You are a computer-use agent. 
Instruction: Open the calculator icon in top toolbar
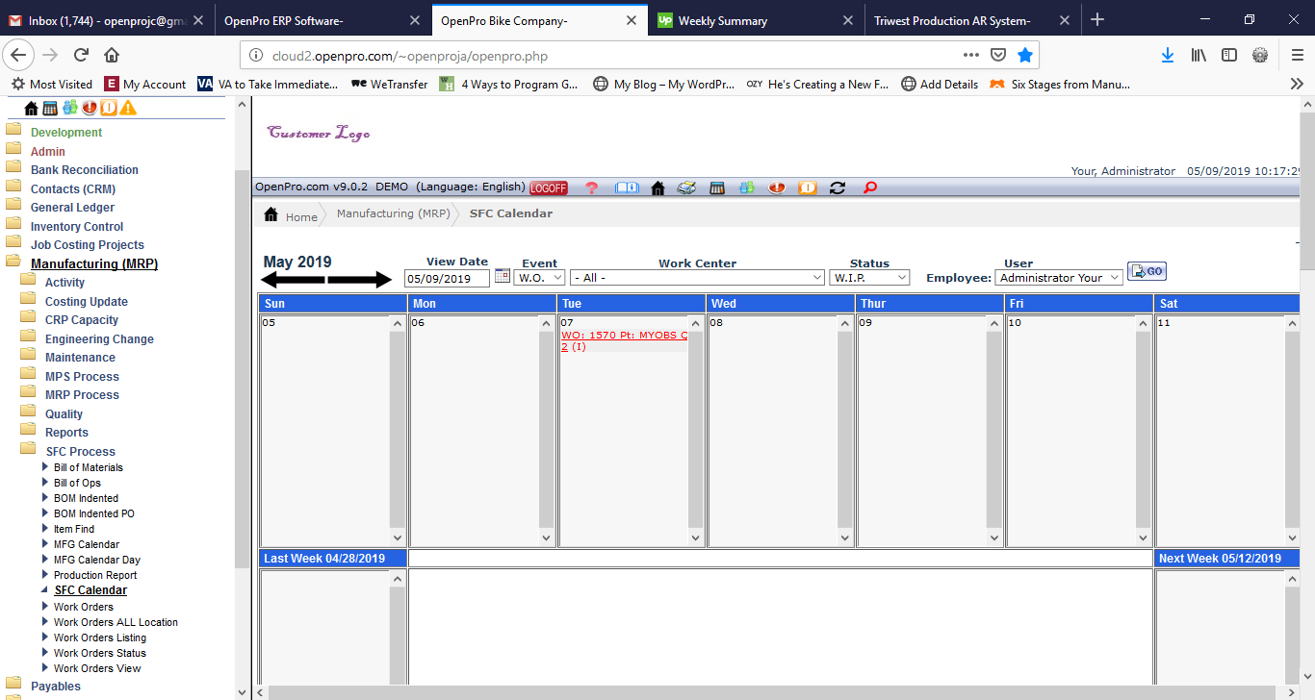point(716,188)
